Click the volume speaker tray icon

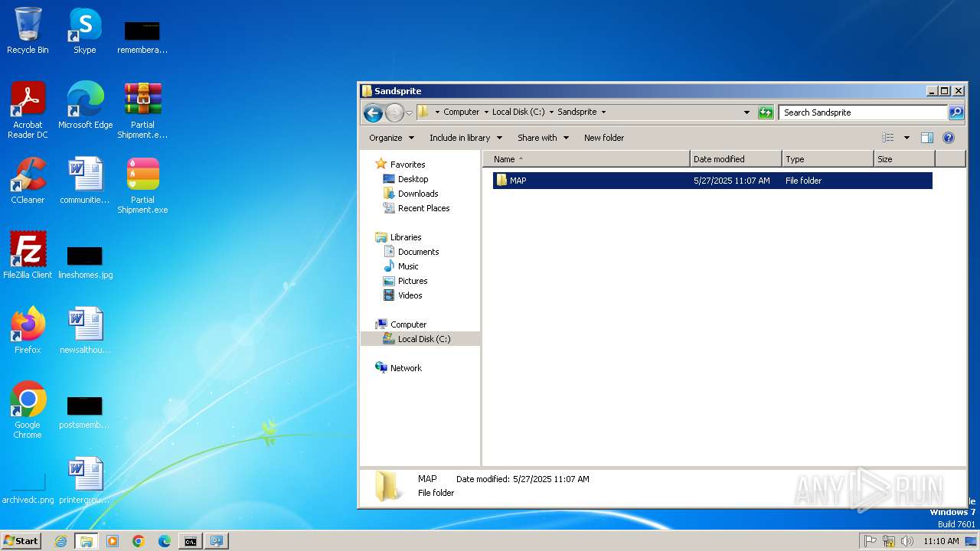(907, 541)
